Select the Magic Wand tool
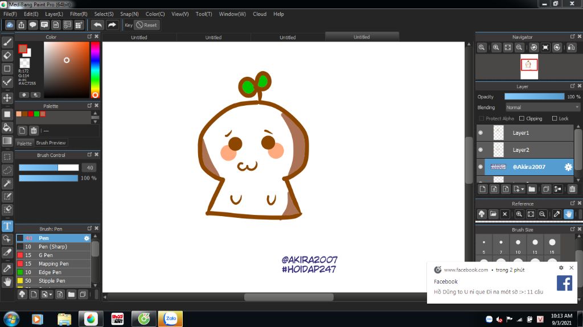583x327 pixels. click(x=7, y=183)
